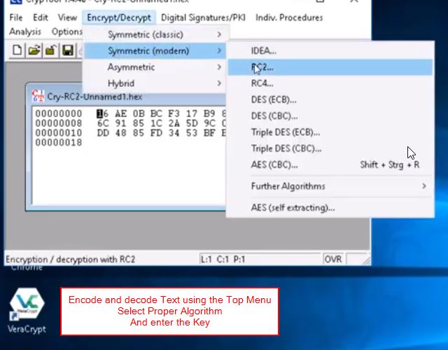Open the Edit menu
Screen dimensions: 448x350
point(41,17)
